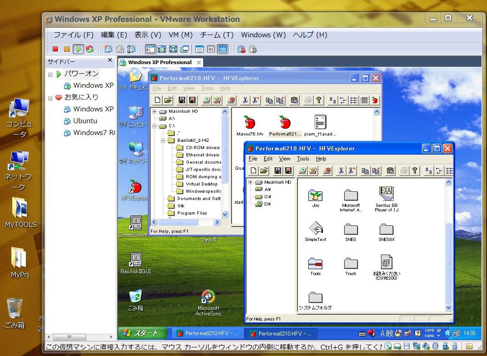Click the apple icon in back HFVExplorer toolbar
Viewport: 487px width, 356px height.
coord(375,100)
